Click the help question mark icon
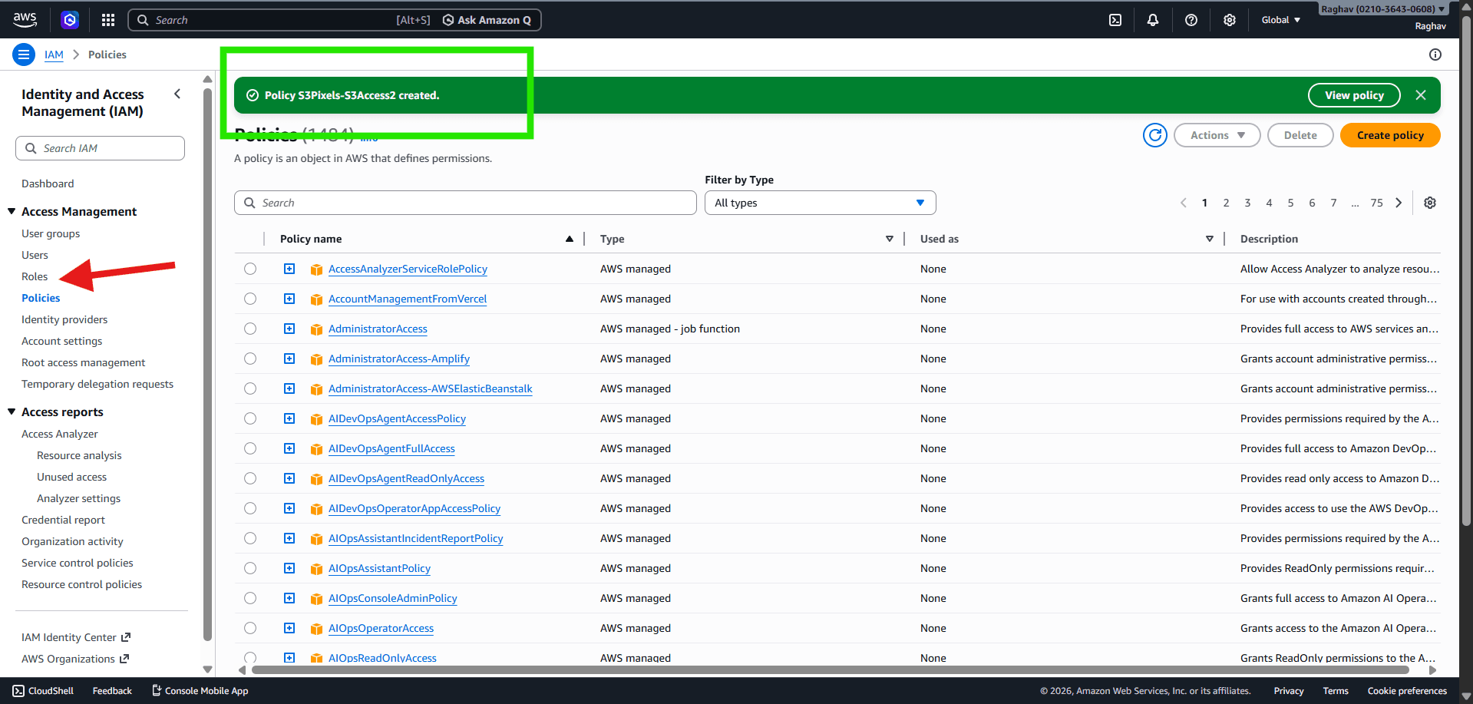The image size is (1473, 704). pyautogui.click(x=1191, y=20)
